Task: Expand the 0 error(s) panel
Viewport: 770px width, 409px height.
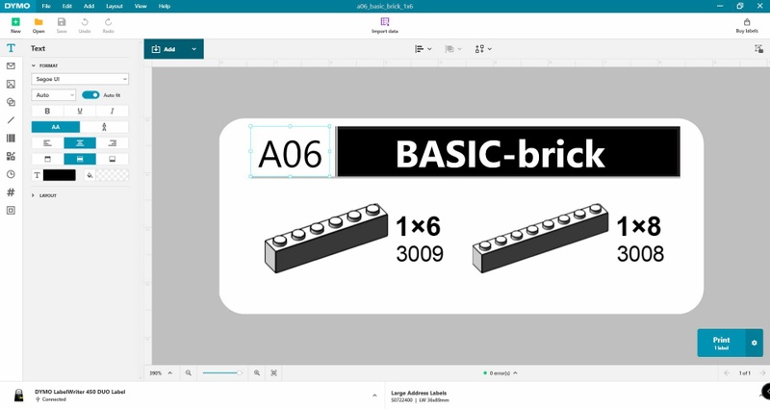Action: [500, 373]
